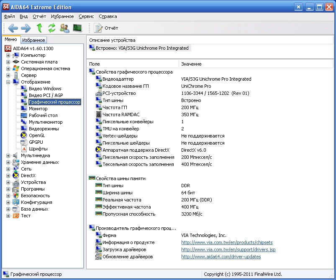Collapse the Отображение tree node
This screenshot has height=280, width=336.
click(x=8, y=82)
